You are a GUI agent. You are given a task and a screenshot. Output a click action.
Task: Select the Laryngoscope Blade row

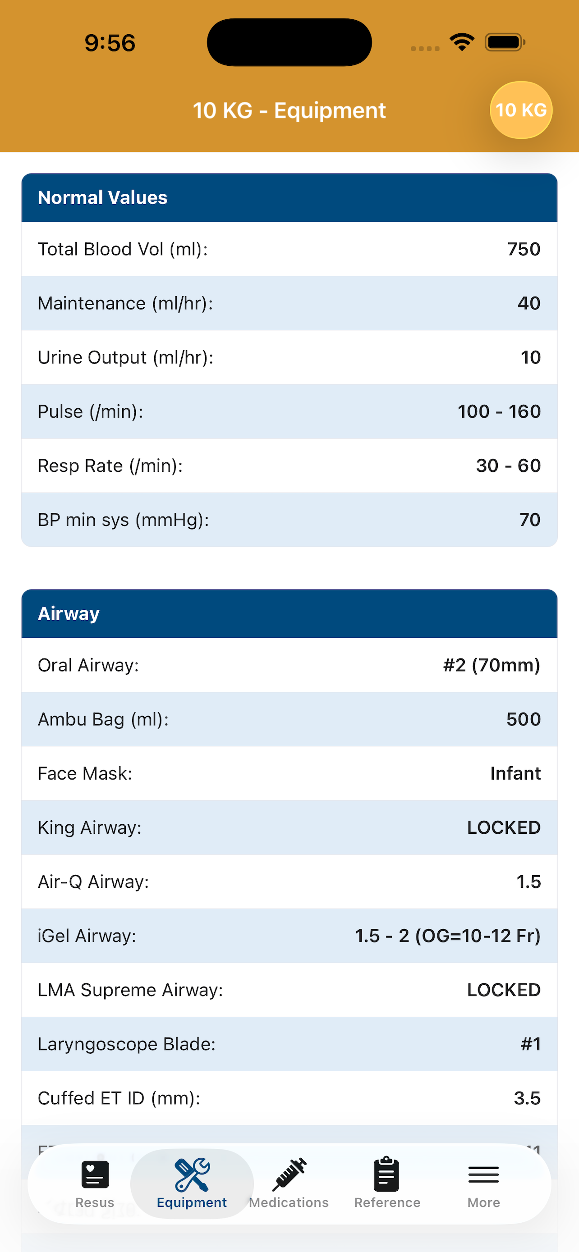pos(289,1044)
